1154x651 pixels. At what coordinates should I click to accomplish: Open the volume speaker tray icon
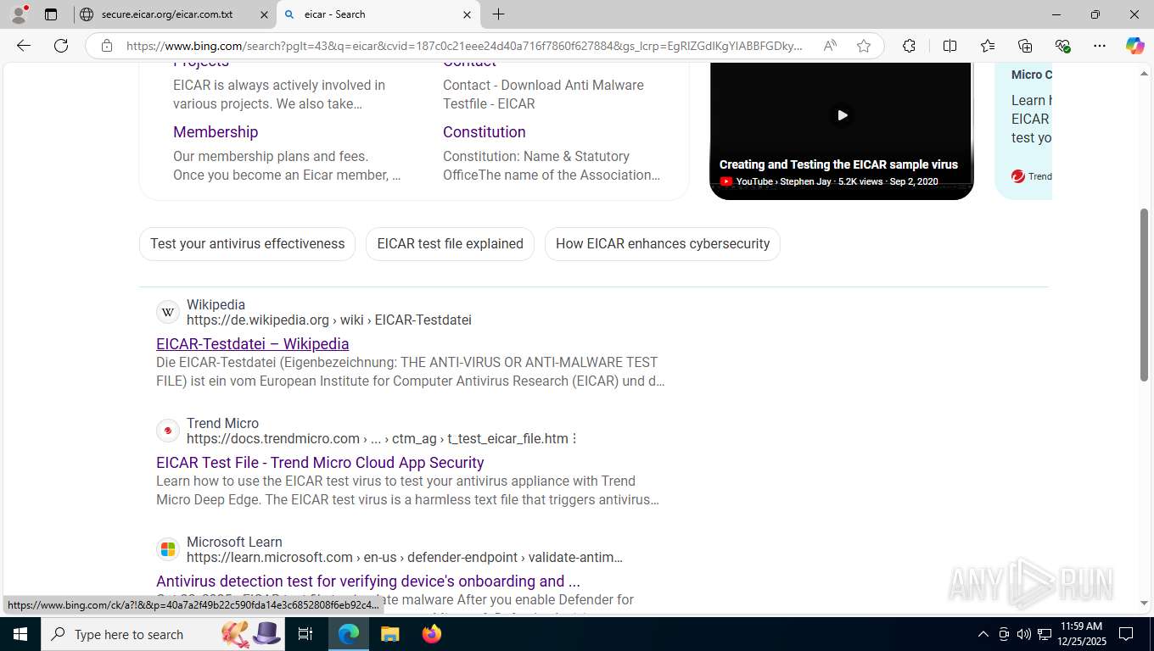1024,634
